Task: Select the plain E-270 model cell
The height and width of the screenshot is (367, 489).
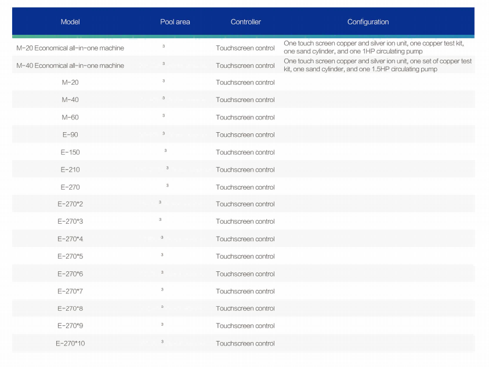Action: pos(70,187)
